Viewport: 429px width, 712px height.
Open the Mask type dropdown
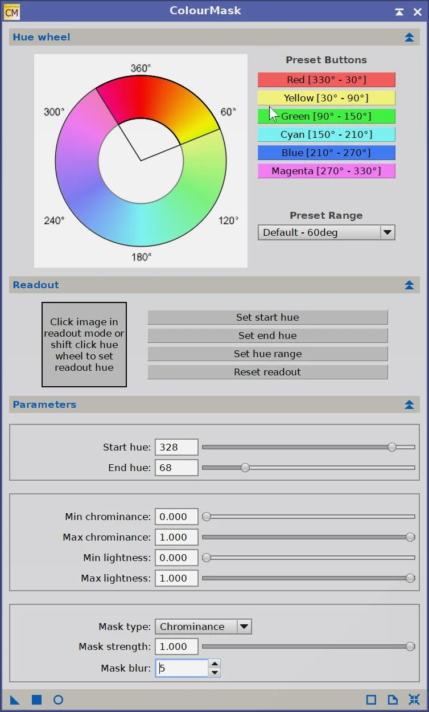tap(203, 627)
